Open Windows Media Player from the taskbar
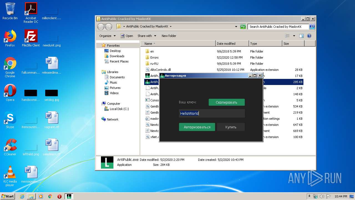Screen dimensions: 355x200 tap(41, 196)
